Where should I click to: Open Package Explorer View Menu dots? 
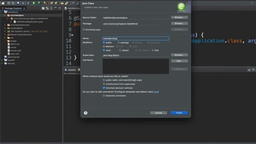pos(51,8)
